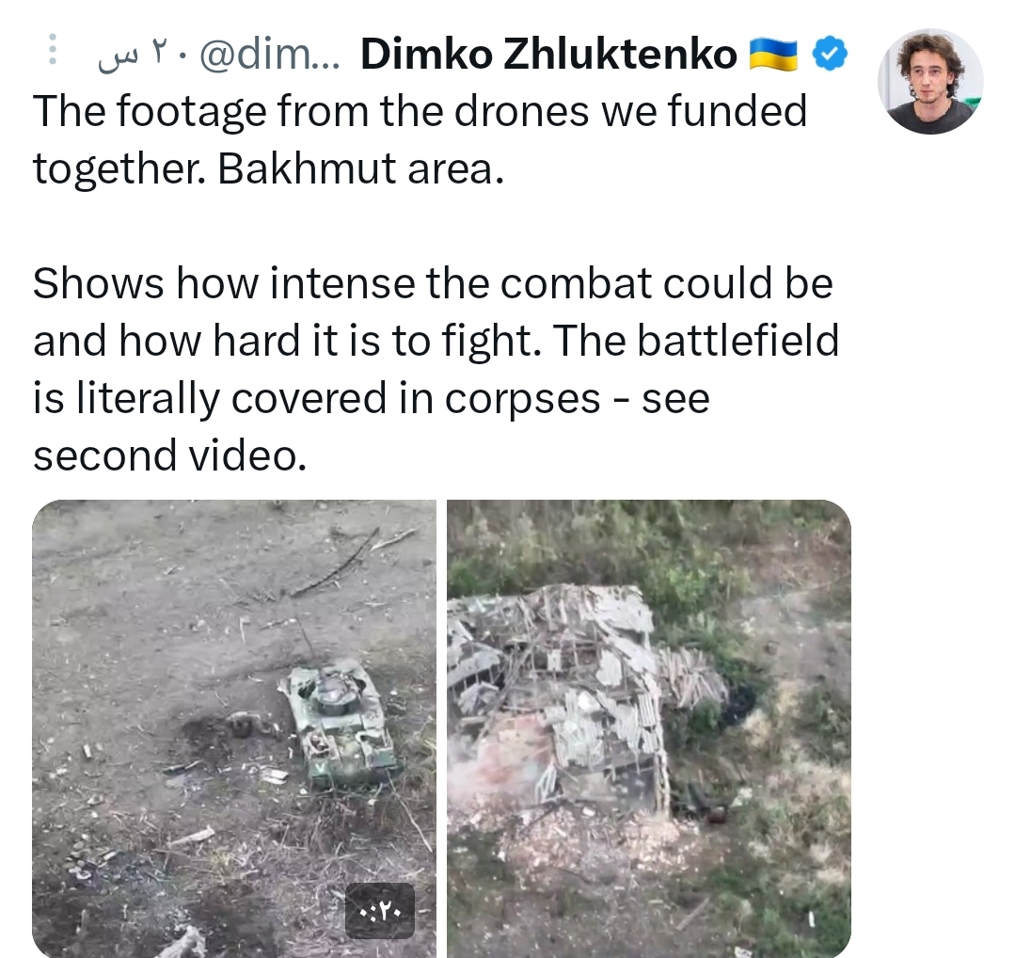Click the blue verified checkmark badge
This screenshot has height=958, width=1015.
coord(830,54)
